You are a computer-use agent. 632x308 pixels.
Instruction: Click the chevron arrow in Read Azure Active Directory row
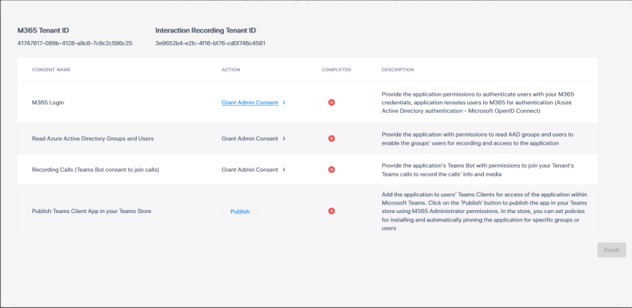284,138
